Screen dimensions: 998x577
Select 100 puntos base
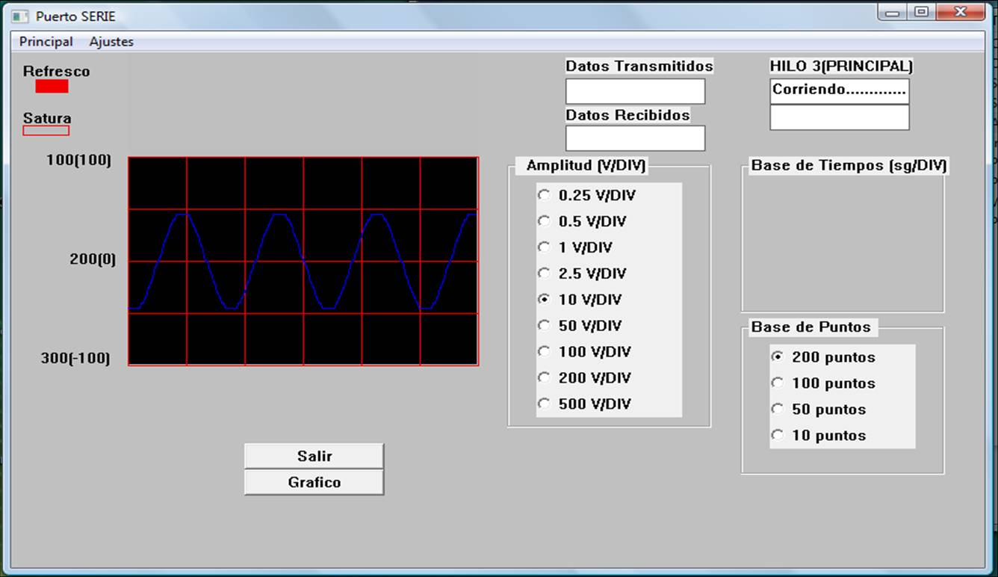click(x=823, y=383)
